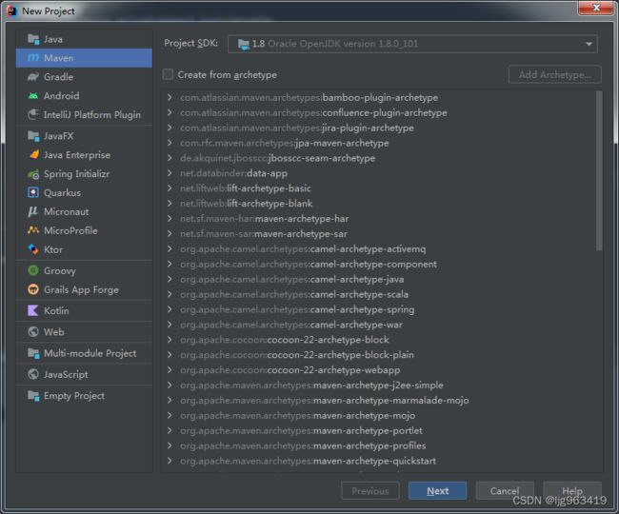Viewport: 619px width, 514px height.
Task: Click the archetype list scrollbar thumb
Action: pyautogui.click(x=599, y=170)
